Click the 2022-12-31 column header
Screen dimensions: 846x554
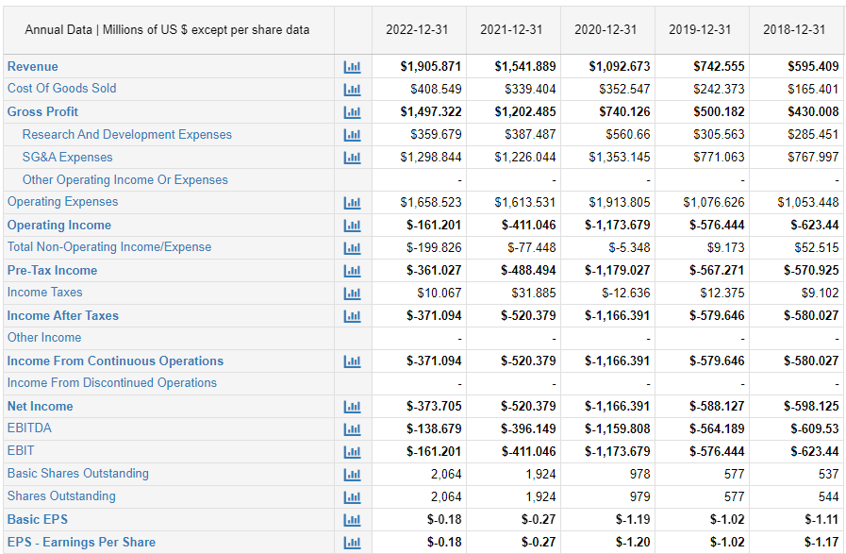pos(417,29)
